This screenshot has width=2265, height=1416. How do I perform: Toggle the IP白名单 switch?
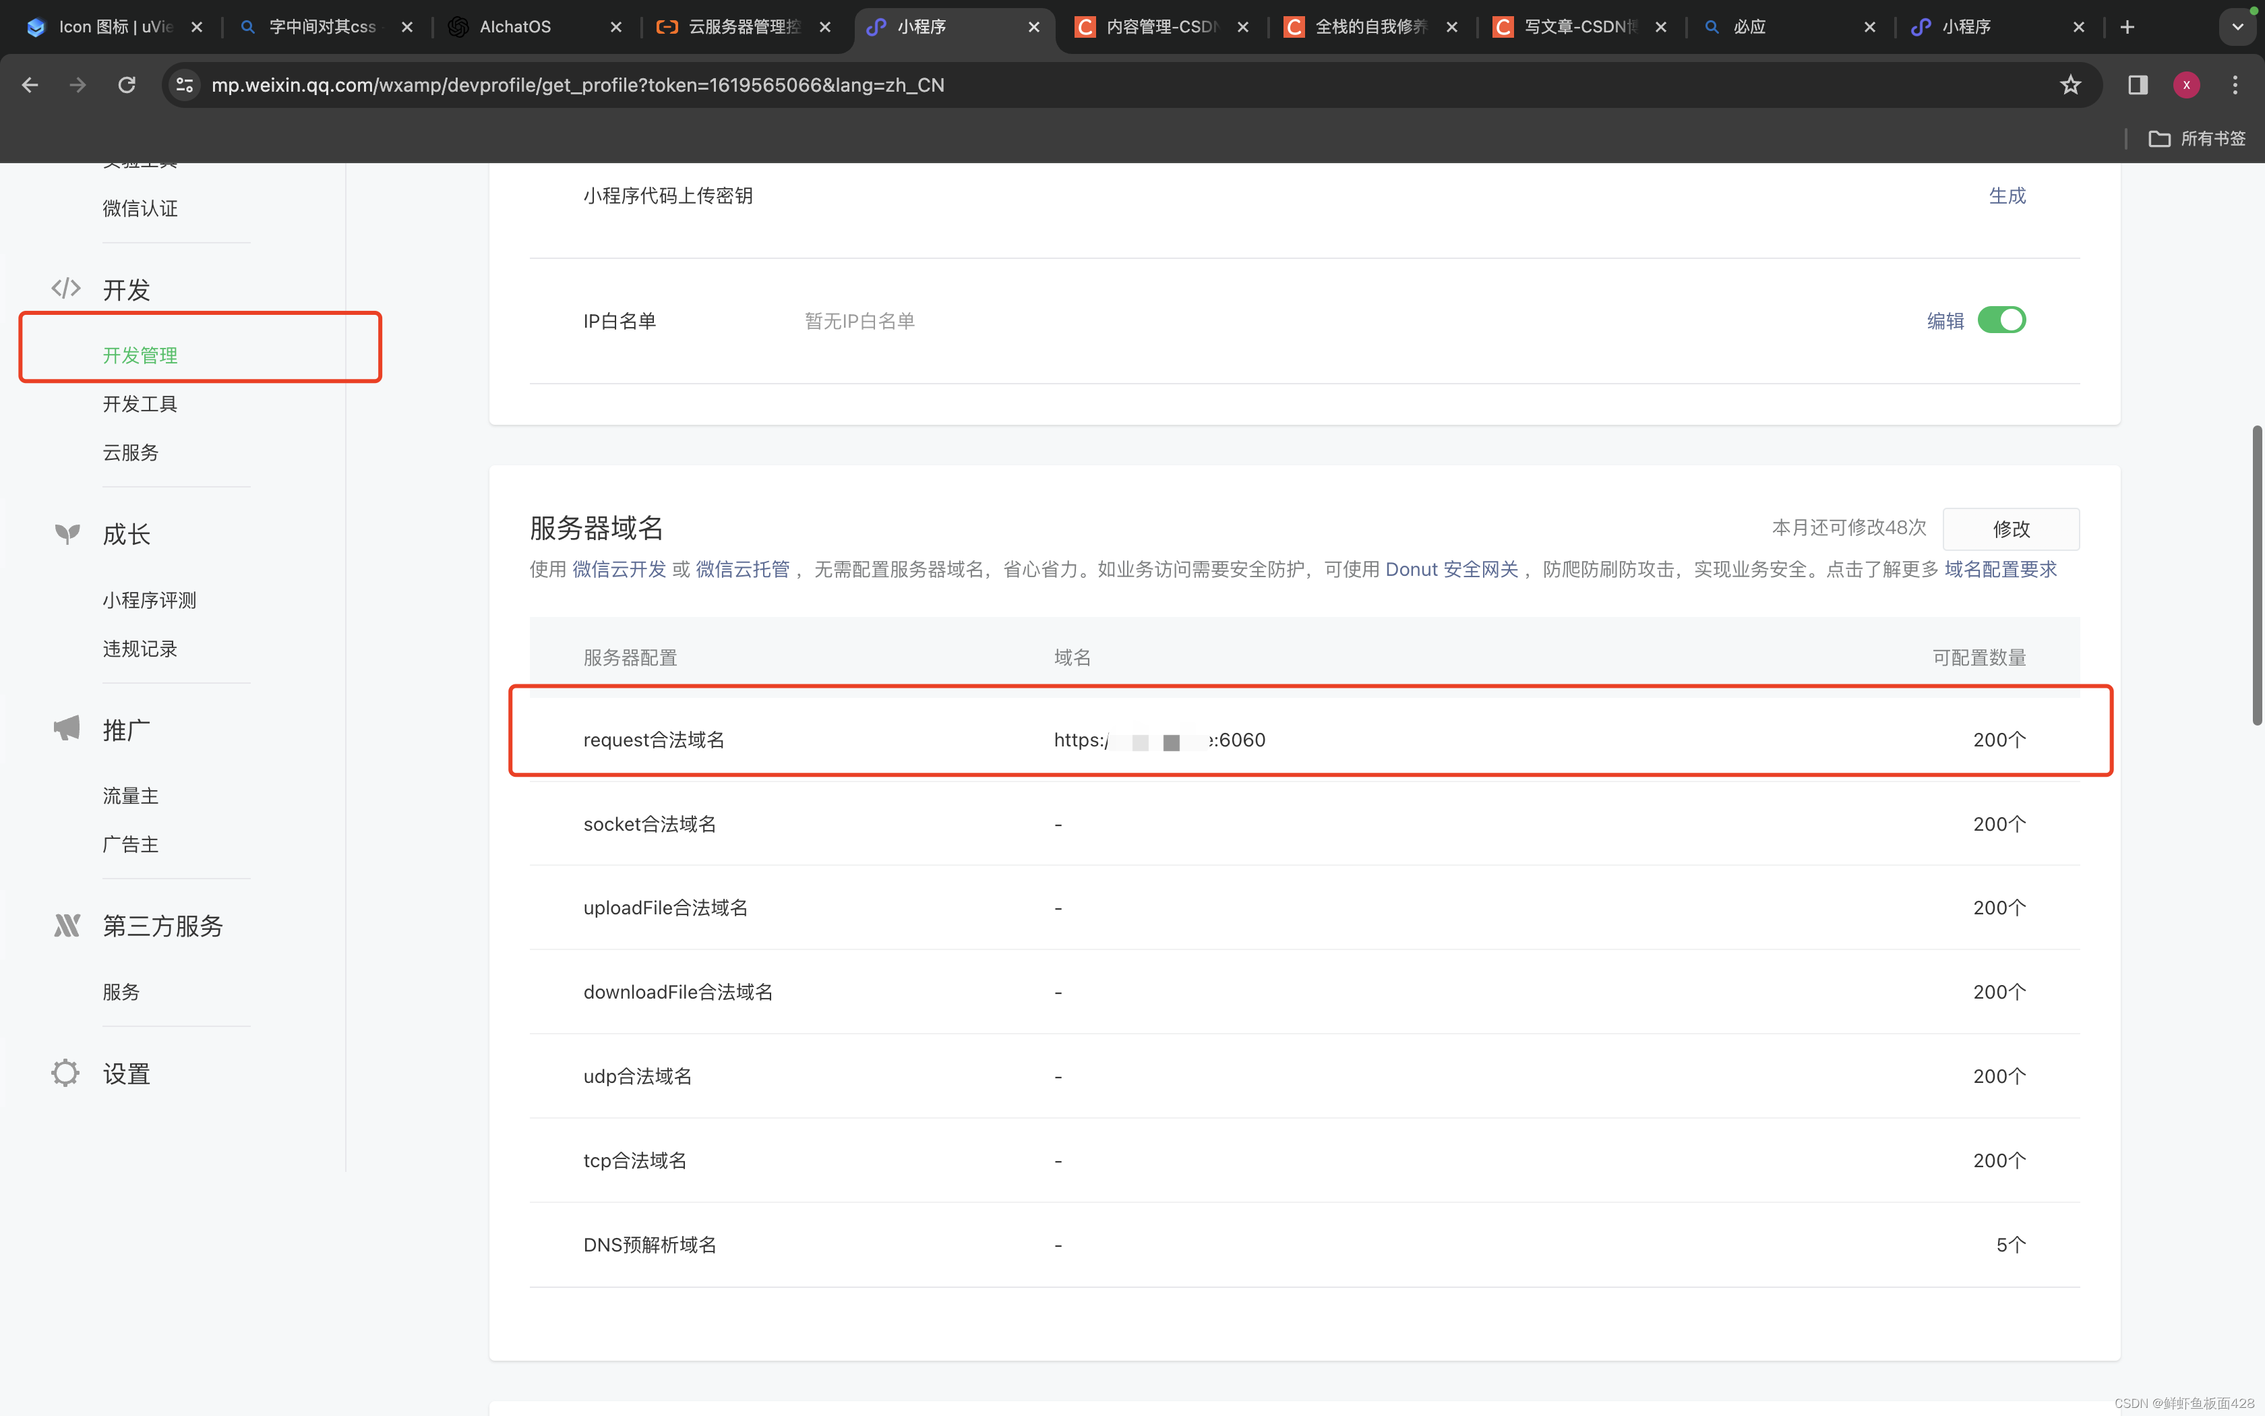[2001, 320]
